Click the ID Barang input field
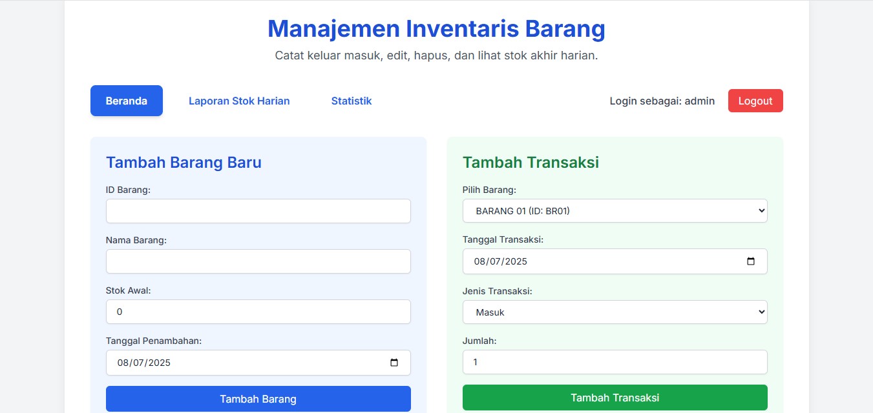873x413 pixels. (258, 211)
